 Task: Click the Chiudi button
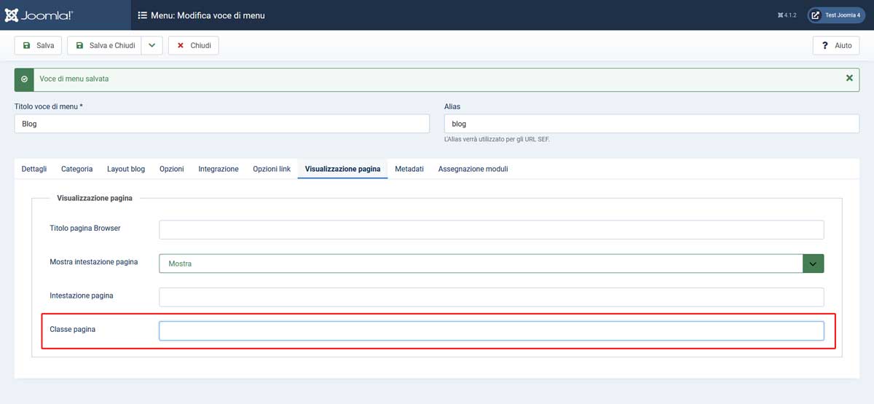(x=194, y=45)
